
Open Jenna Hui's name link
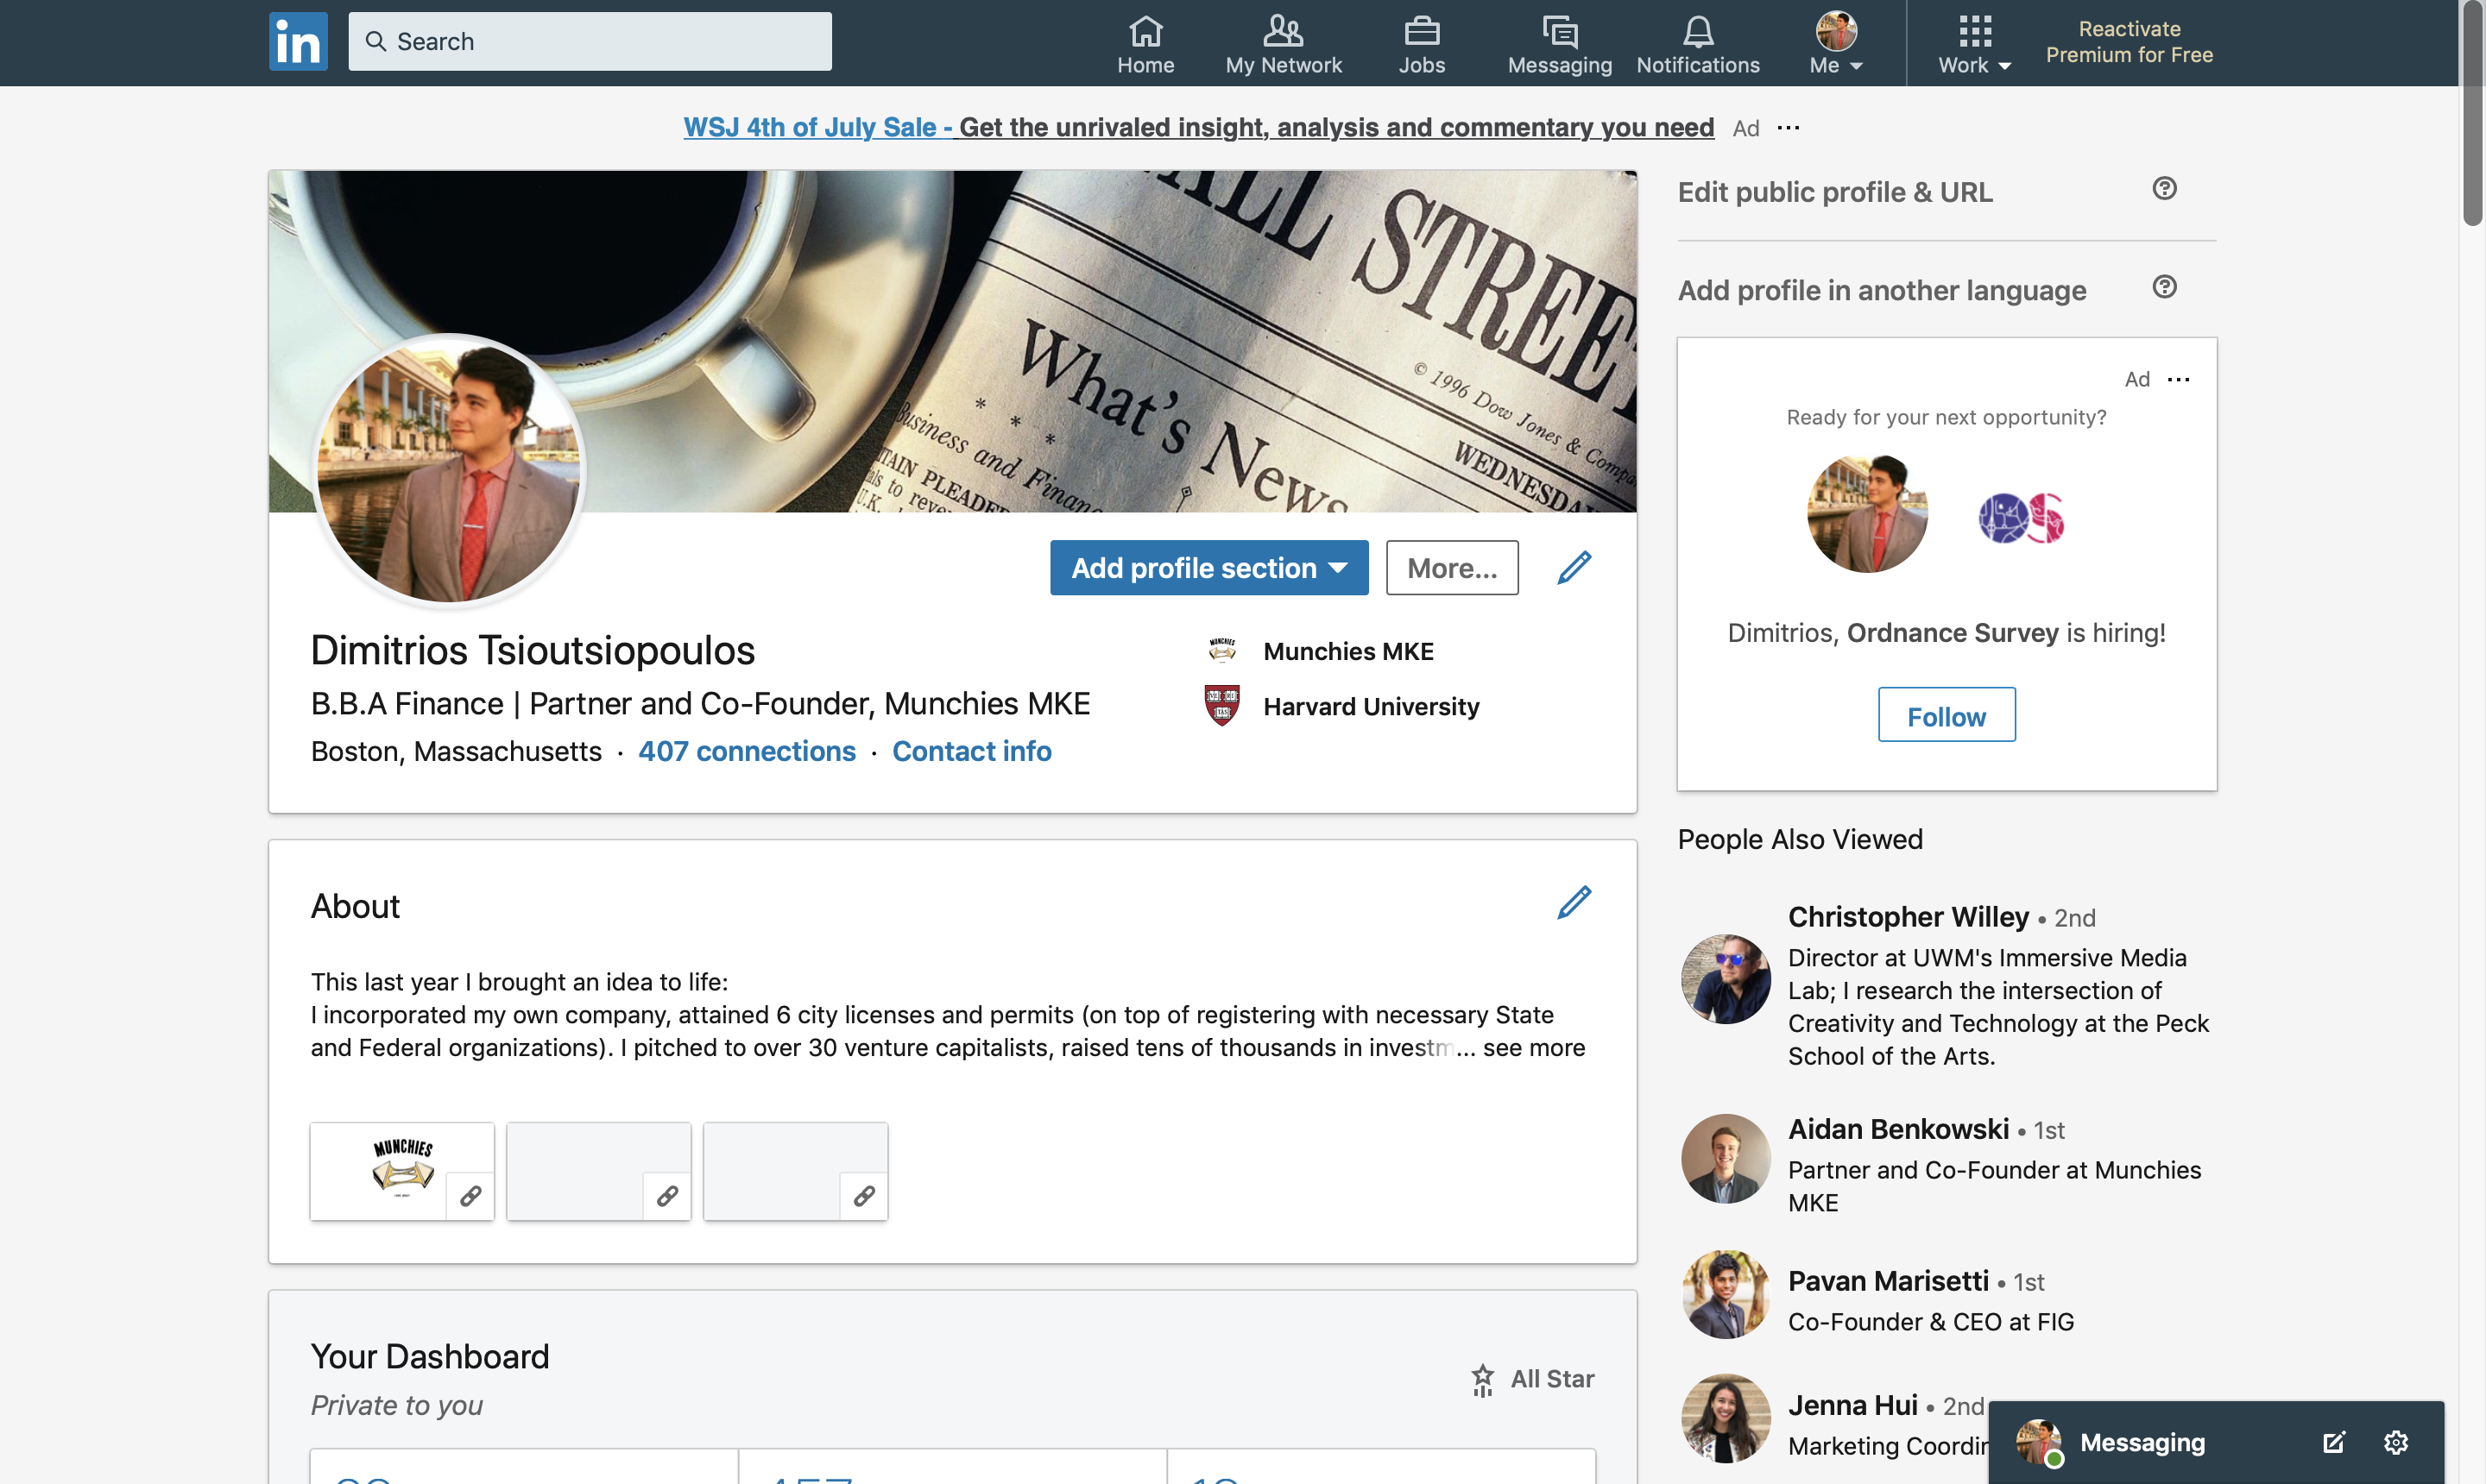(x=1852, y=1405)
